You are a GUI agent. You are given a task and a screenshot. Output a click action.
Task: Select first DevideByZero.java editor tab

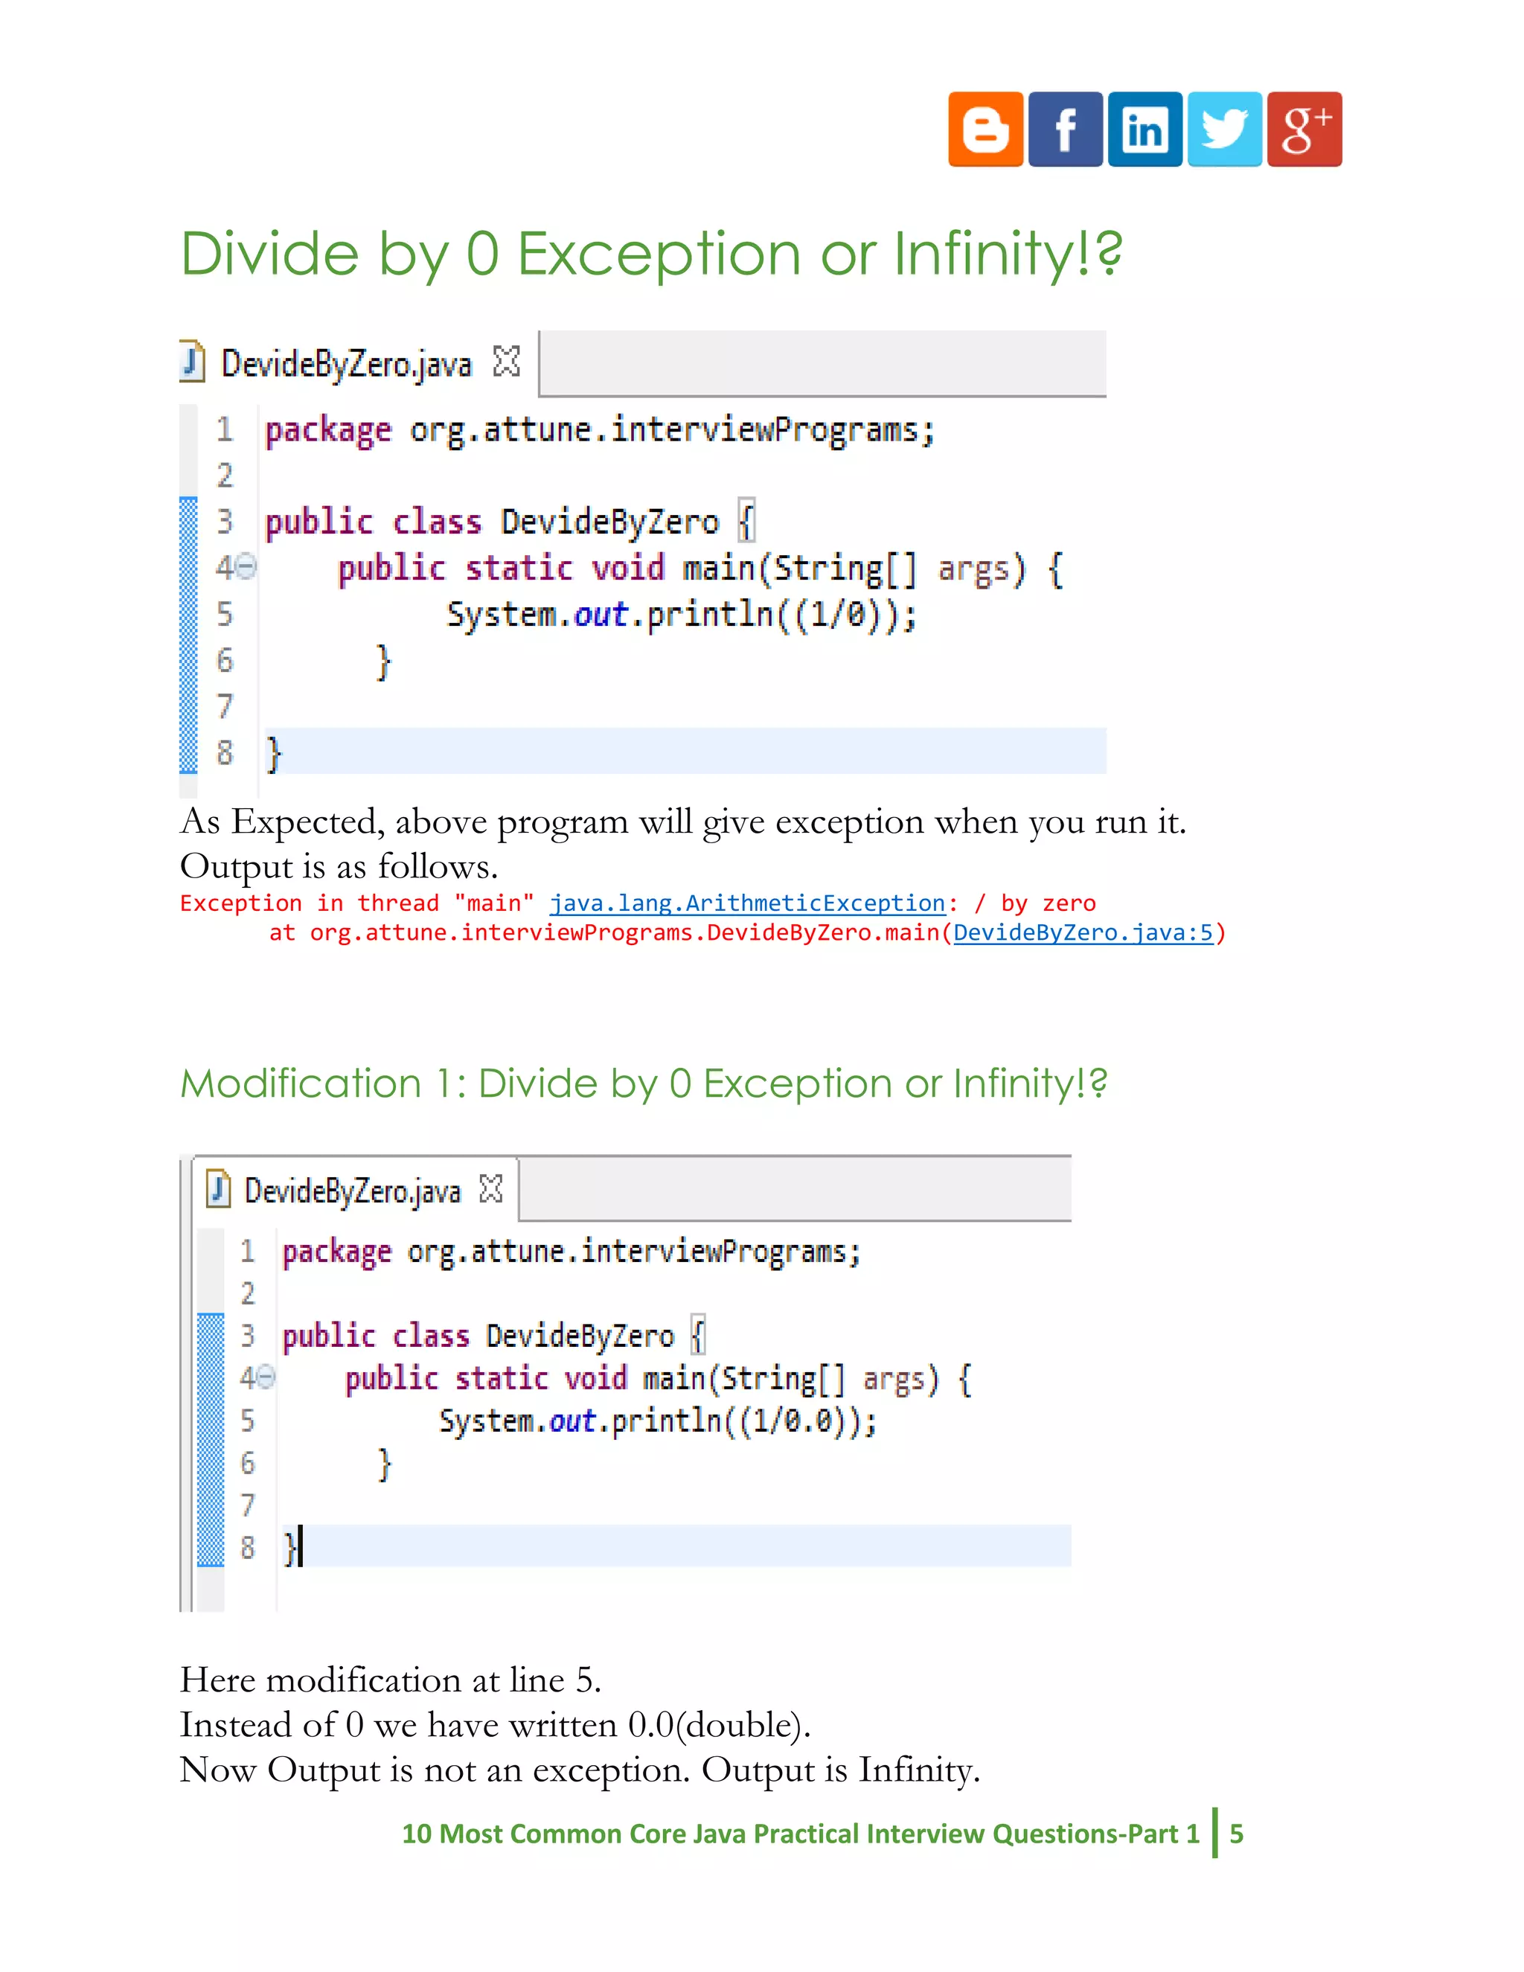(x=346, y=364)
